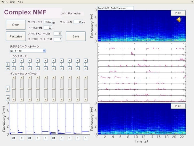This screenshot has height=146, width=194.
Task: Select the D# note button under the spectra
Action: click(x=54, y=138)
